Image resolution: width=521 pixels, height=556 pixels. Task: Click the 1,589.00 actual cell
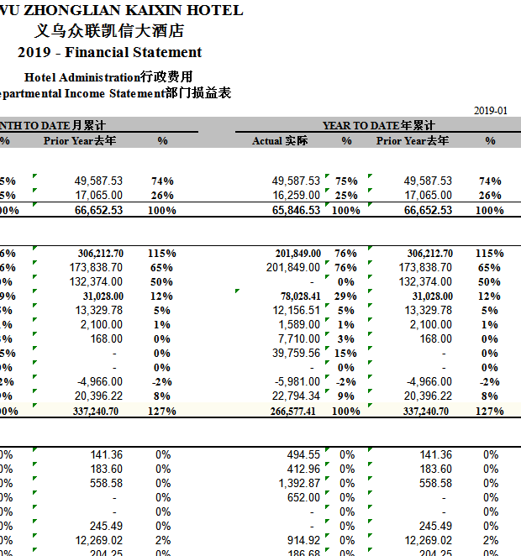point(299,324)
